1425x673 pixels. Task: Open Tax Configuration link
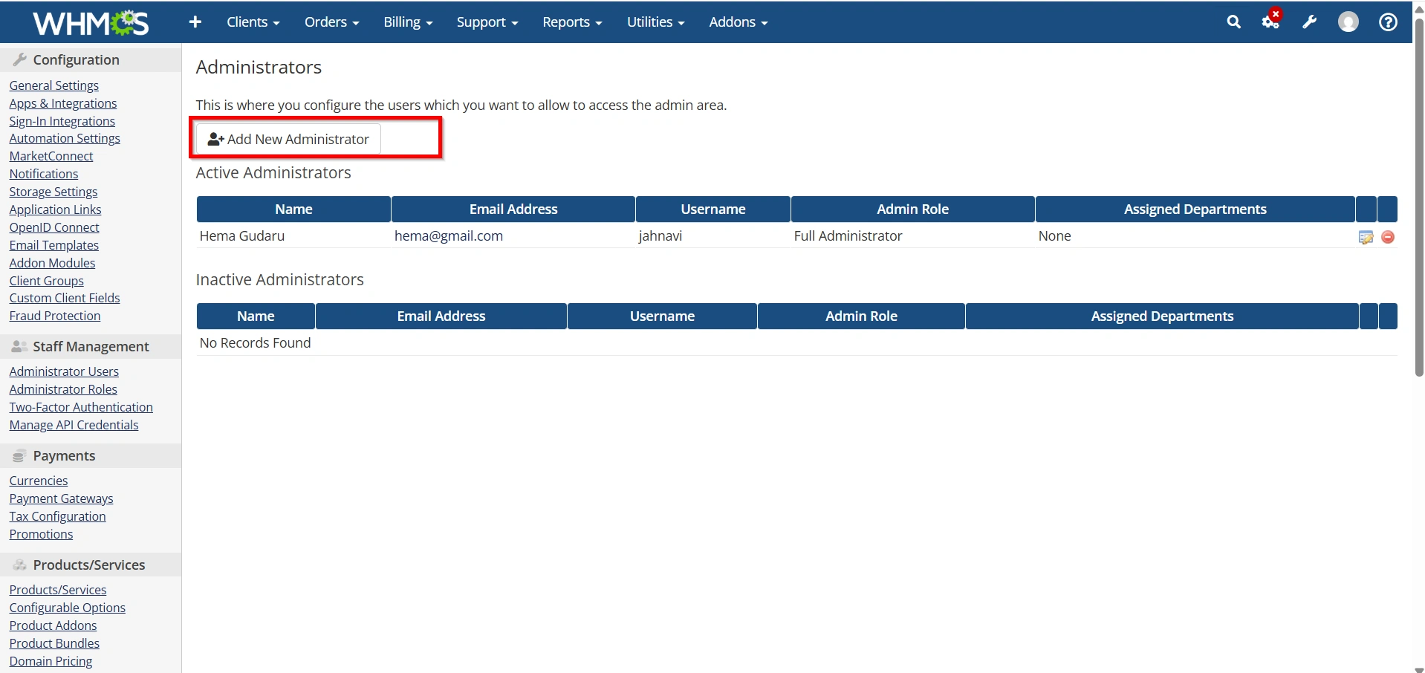click(x=57, y=516)
